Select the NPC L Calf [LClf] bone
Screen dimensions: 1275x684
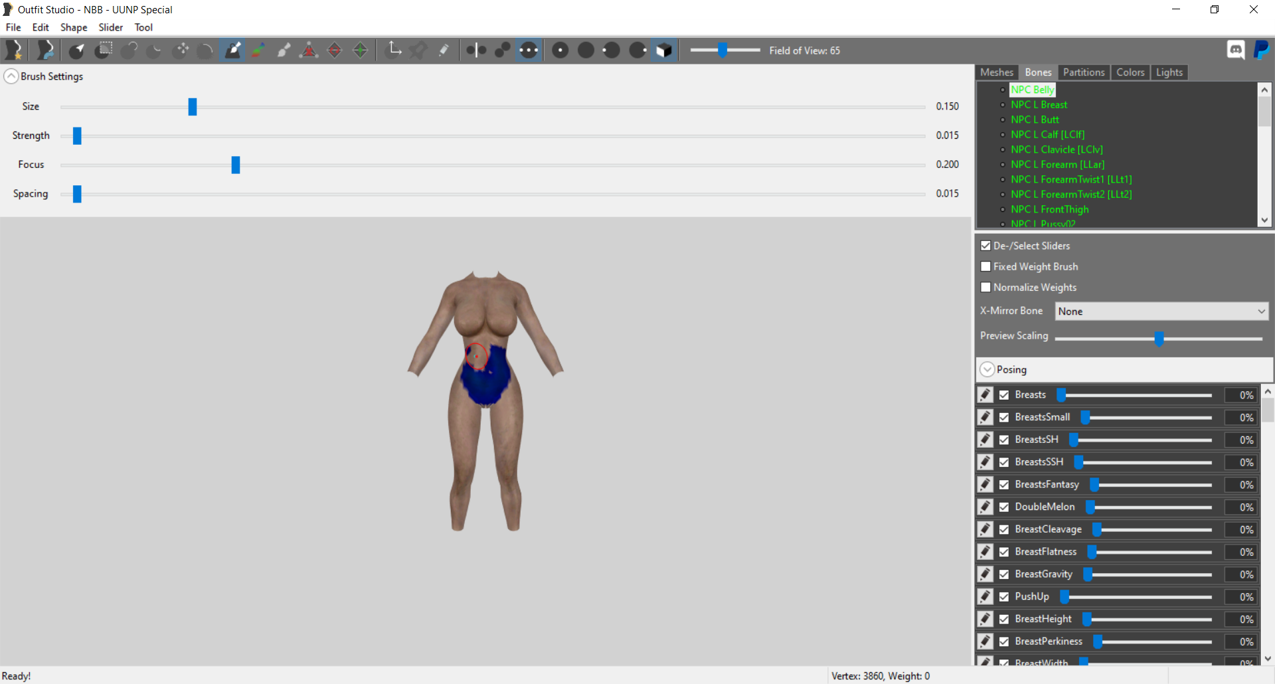[1047, 134]
